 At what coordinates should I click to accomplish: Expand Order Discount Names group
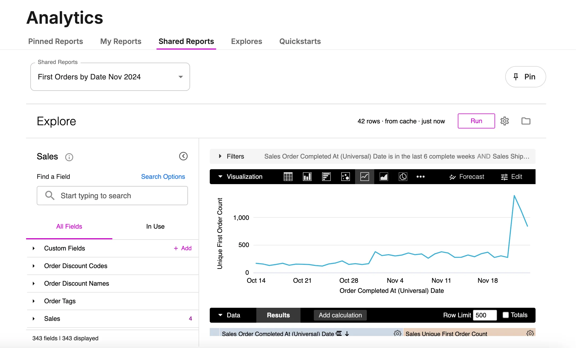(34, 284)
